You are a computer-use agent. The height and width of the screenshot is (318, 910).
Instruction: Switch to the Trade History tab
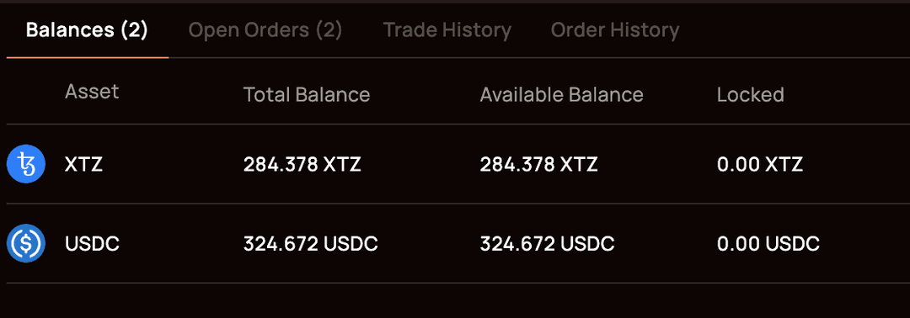click(x=447, y=29)
